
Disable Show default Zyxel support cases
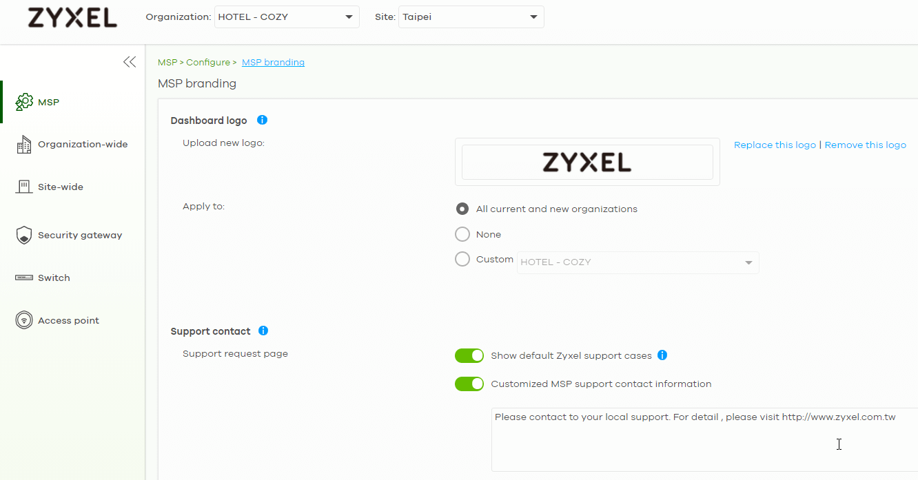pos(469,355)
